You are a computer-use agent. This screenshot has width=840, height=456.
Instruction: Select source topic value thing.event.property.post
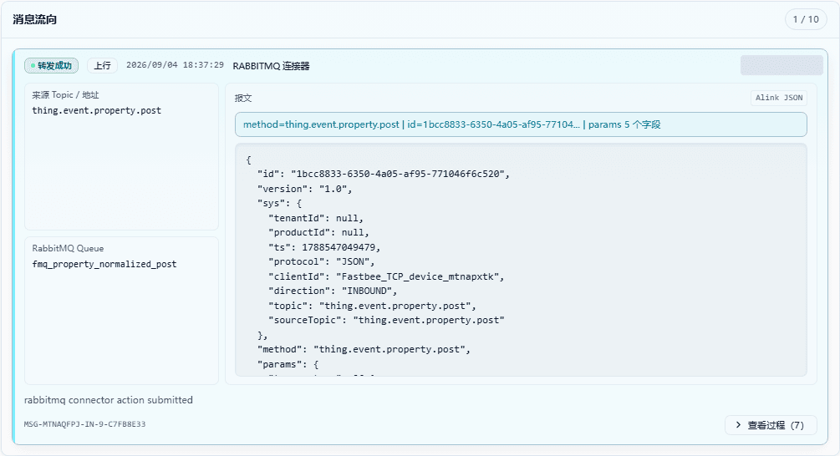[x=96, y=110]
